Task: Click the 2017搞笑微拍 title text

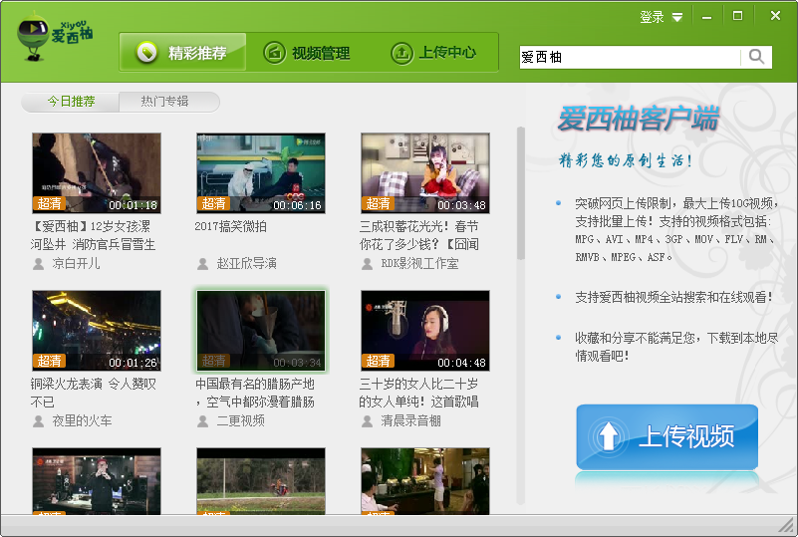Action: (x=230, y=226)
